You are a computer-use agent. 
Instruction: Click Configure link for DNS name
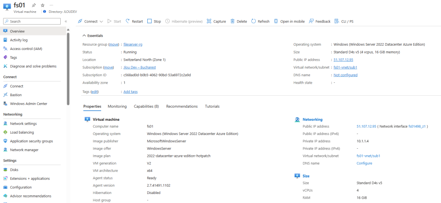click(x=364, y=163)
